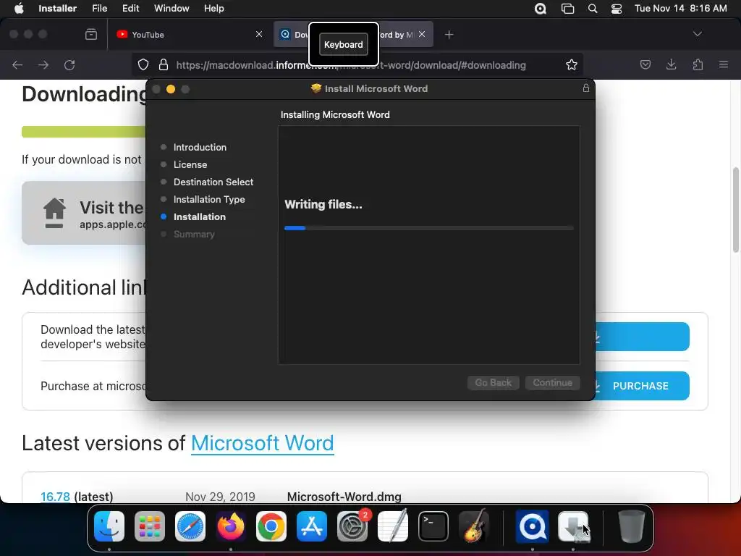Bookmark this page with the star icon
The image size is (741, 556).
click(572, 64)
